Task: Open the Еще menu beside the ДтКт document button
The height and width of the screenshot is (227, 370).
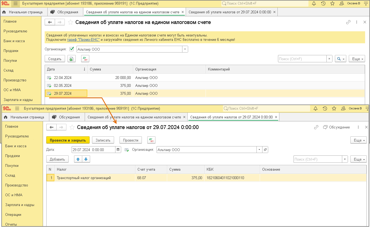Action: pyautogui.click(x=358, y=140)
